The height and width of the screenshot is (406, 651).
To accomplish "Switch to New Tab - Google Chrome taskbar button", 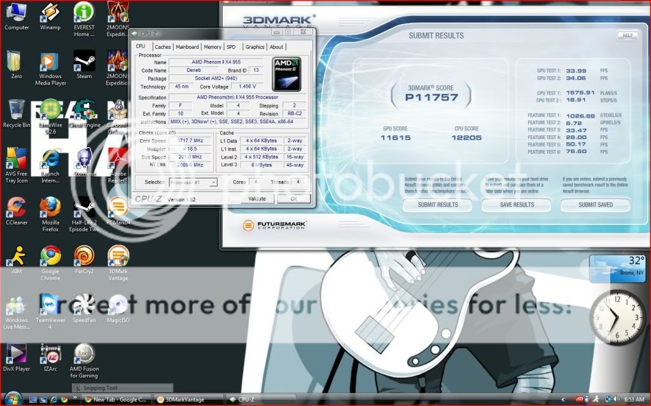I will [x=116, y=400].
